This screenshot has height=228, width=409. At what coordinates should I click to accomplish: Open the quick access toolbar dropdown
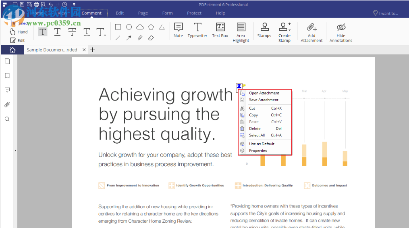[74, 4]
